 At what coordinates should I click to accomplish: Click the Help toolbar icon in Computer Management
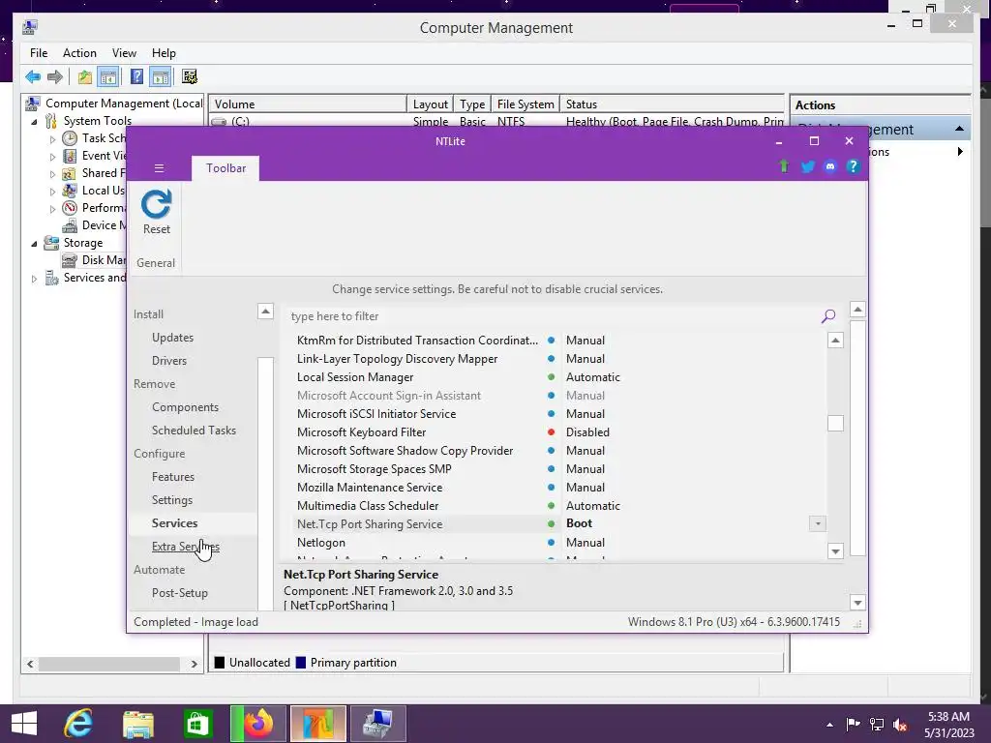tap(136, 77)
